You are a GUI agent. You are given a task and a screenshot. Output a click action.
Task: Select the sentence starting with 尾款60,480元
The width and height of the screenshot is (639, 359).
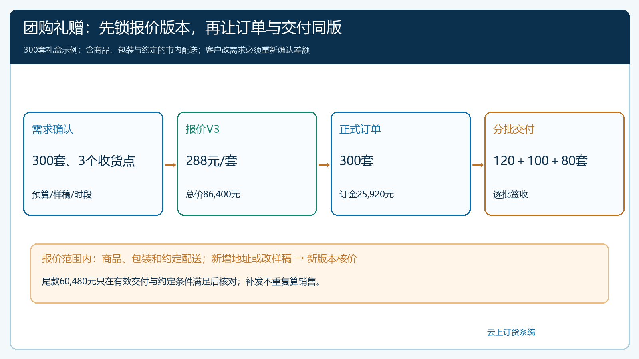pos(181,282)
